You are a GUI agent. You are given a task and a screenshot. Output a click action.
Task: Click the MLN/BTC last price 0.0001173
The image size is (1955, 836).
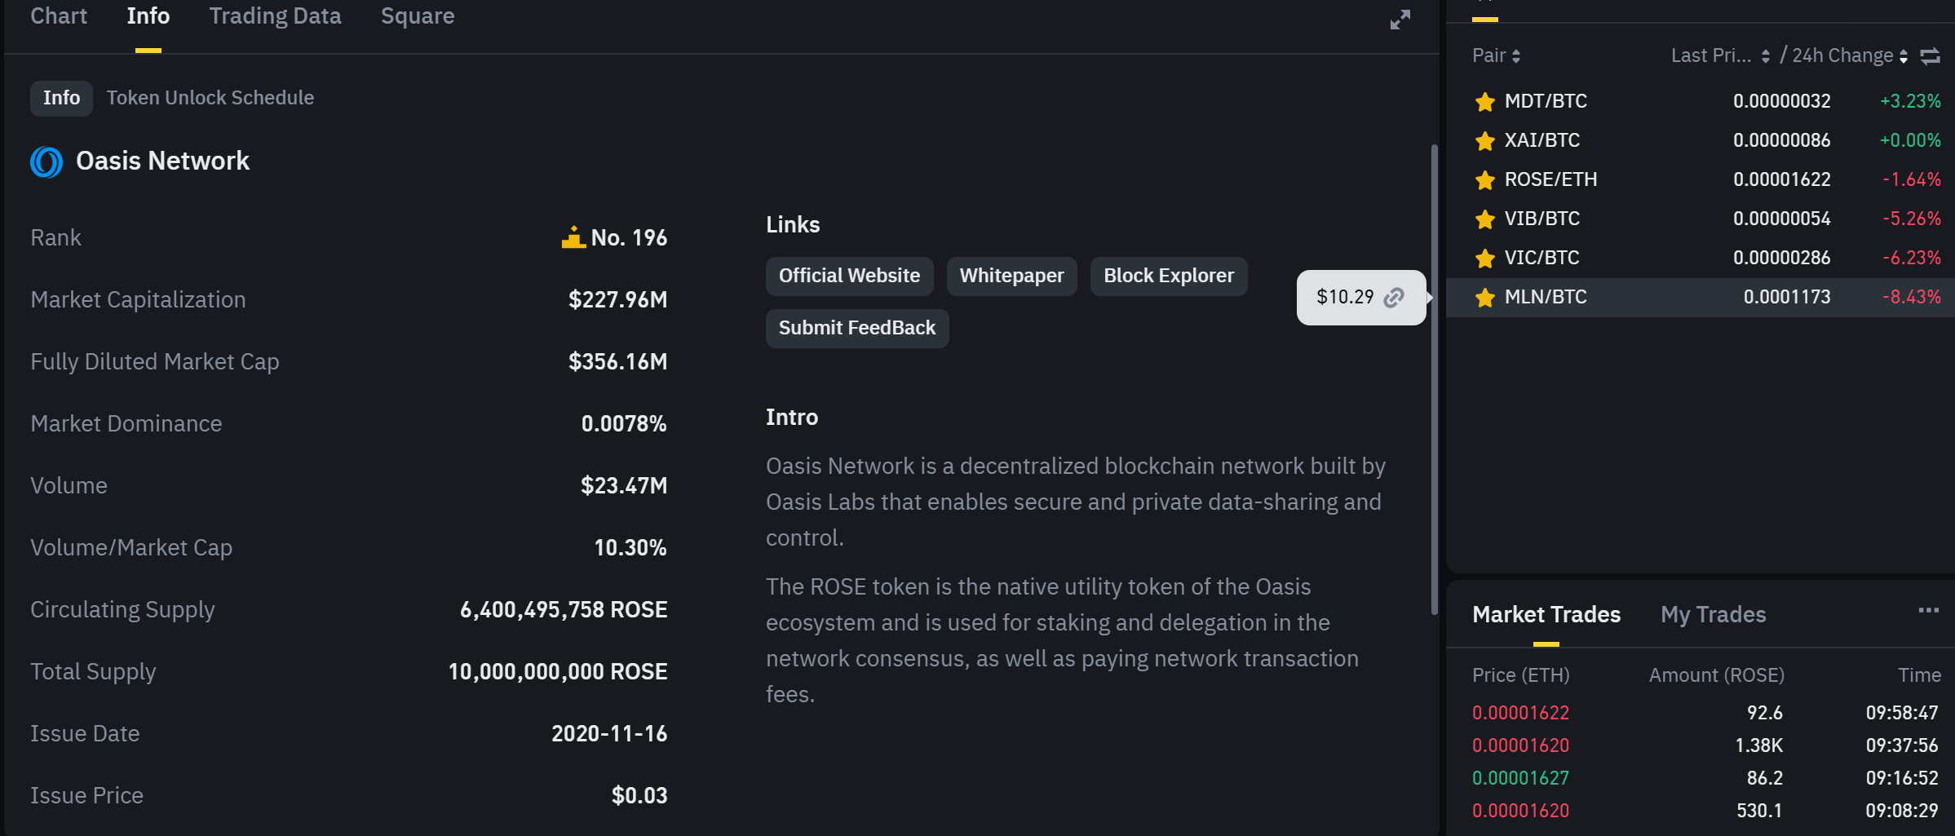point(1787,297)
